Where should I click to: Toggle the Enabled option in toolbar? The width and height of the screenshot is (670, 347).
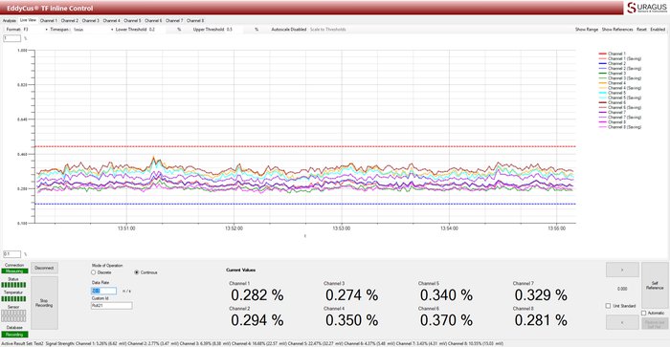pos(658,30)
